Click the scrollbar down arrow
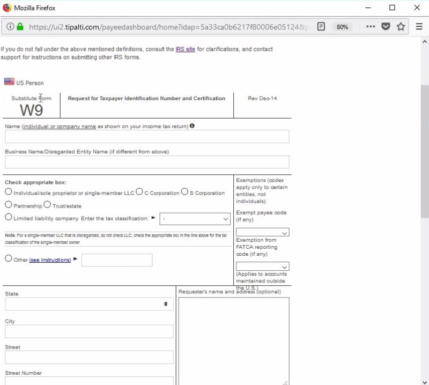Image resolution: width=429 pixels, height=385 pixels. [x=425, y=382]
